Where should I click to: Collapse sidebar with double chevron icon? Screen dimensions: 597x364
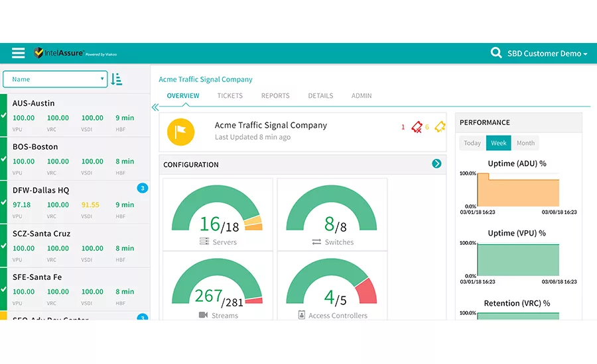(155, 107)
